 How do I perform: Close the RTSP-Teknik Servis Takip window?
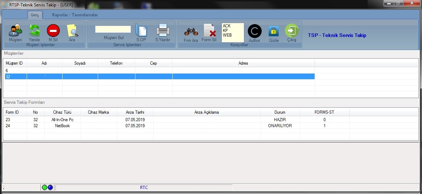[412, 3]
